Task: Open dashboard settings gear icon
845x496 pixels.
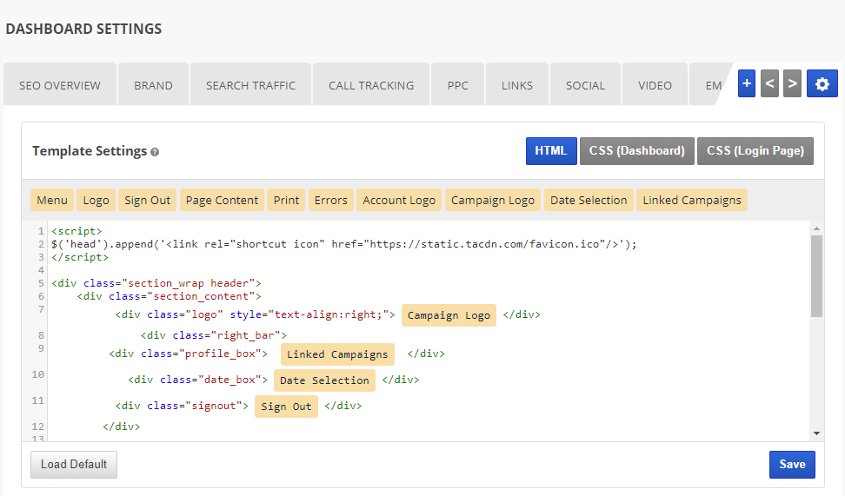Action: 822,83
